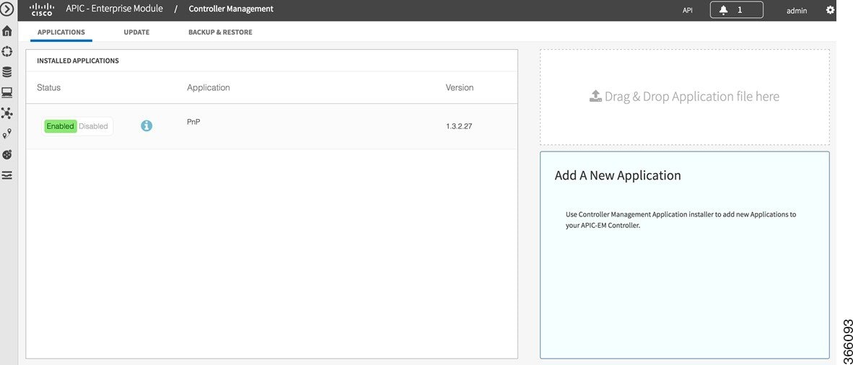Open the stacked disks Device Inventory icon
The height and width of the screenshot is (365, 853).
(x=8, y=72)
